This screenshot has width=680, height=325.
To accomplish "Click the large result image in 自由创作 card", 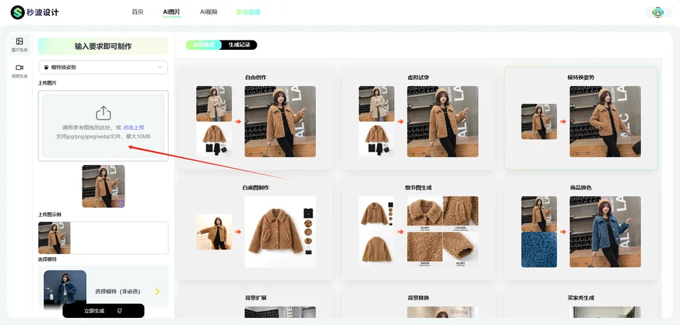I will pos(280,122).
